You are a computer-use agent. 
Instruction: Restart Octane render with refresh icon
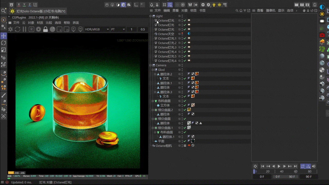tap(17, 29)
